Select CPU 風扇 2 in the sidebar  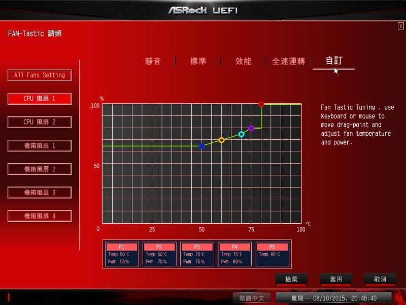pyautogui.click(x=40, y=122)
